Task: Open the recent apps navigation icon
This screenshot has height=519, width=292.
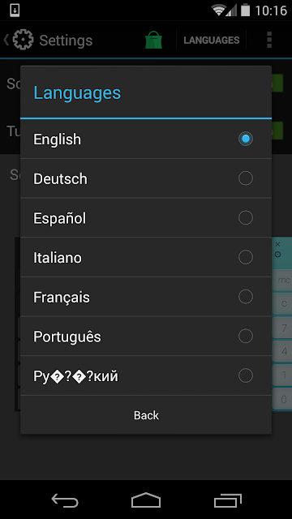Action: click(x=227, y=500)
